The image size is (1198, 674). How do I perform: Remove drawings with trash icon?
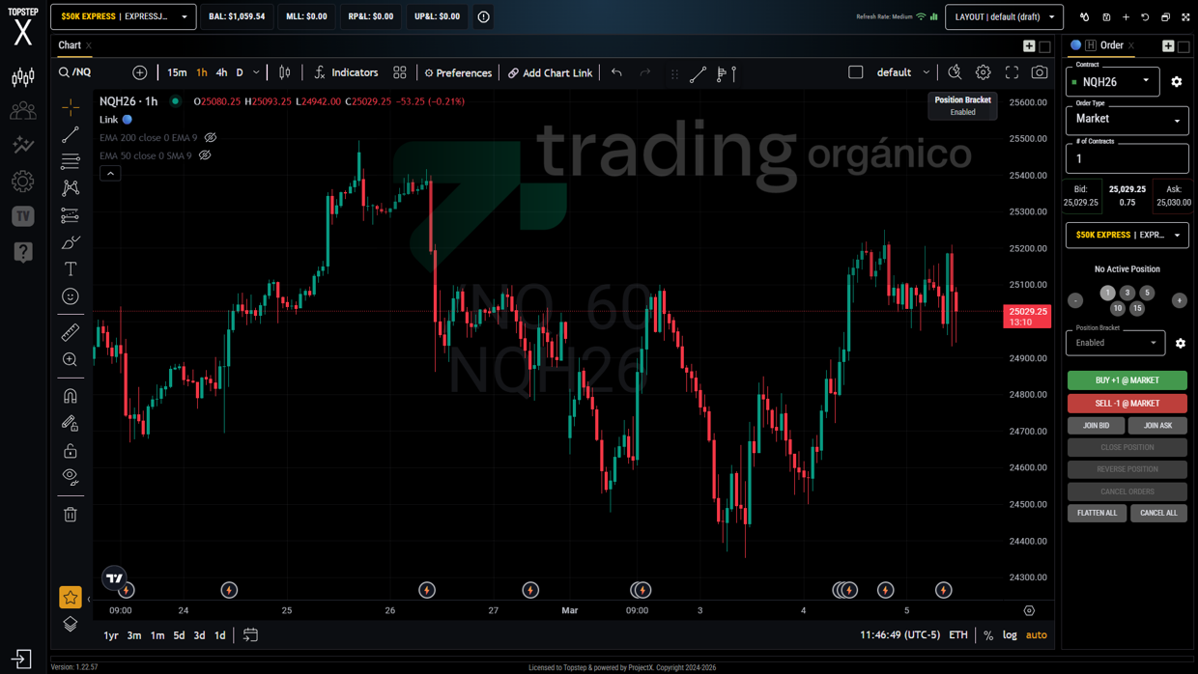[x=71, y=515]
